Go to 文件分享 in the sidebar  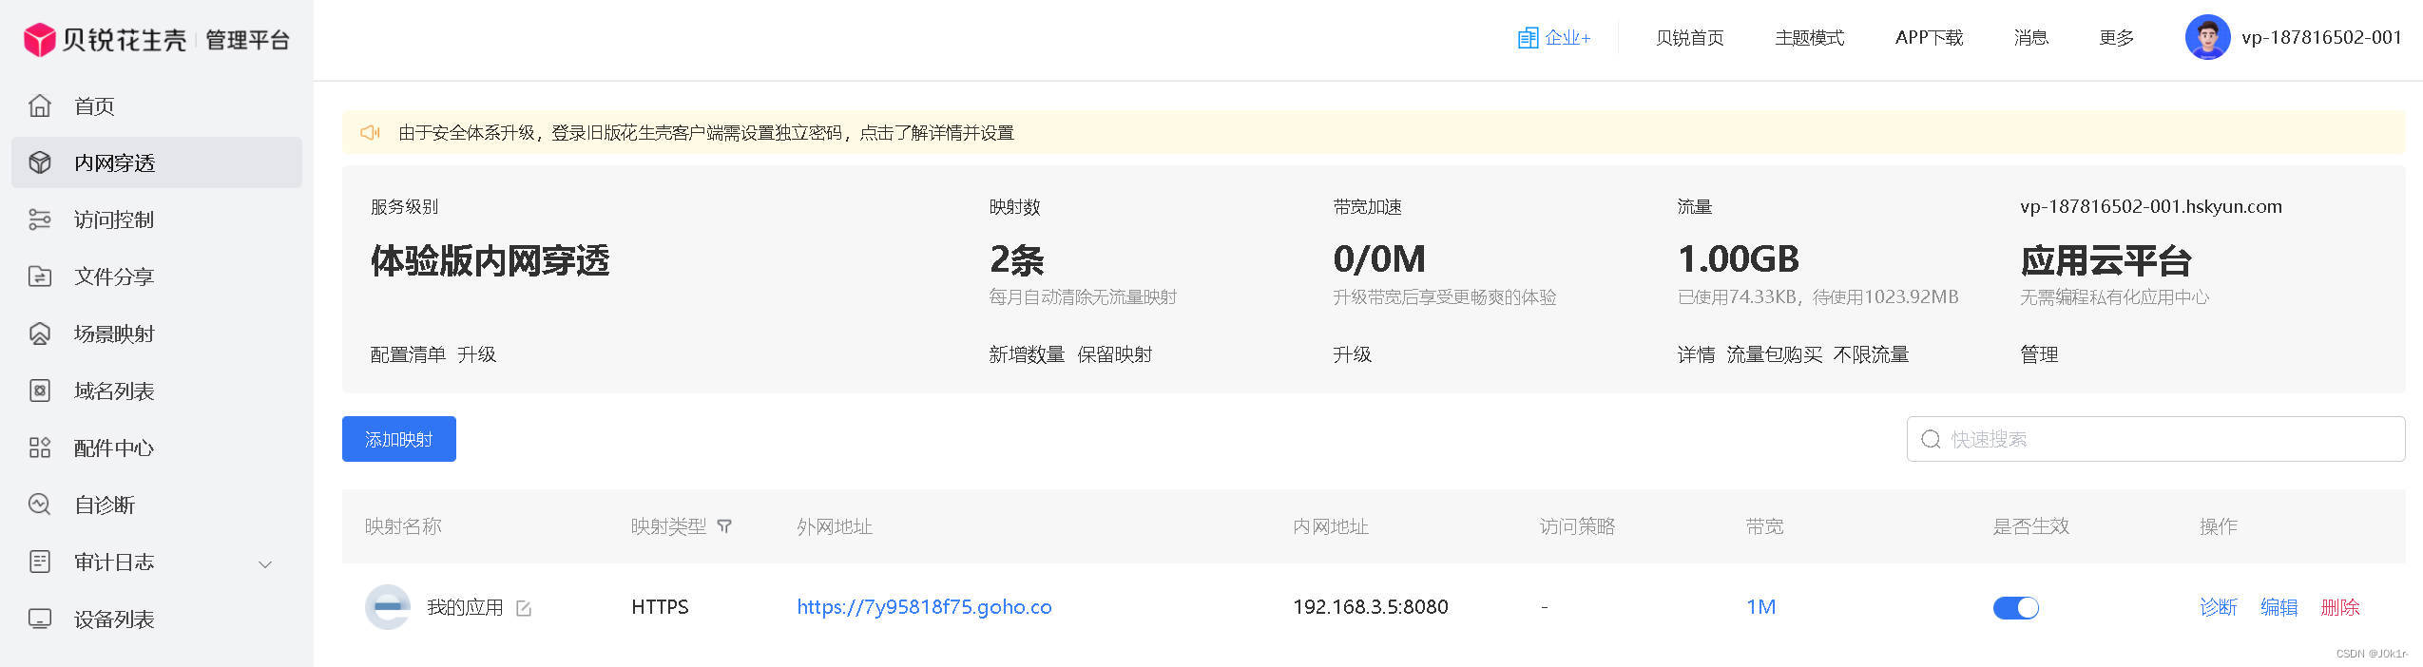(x=157, y=276)
